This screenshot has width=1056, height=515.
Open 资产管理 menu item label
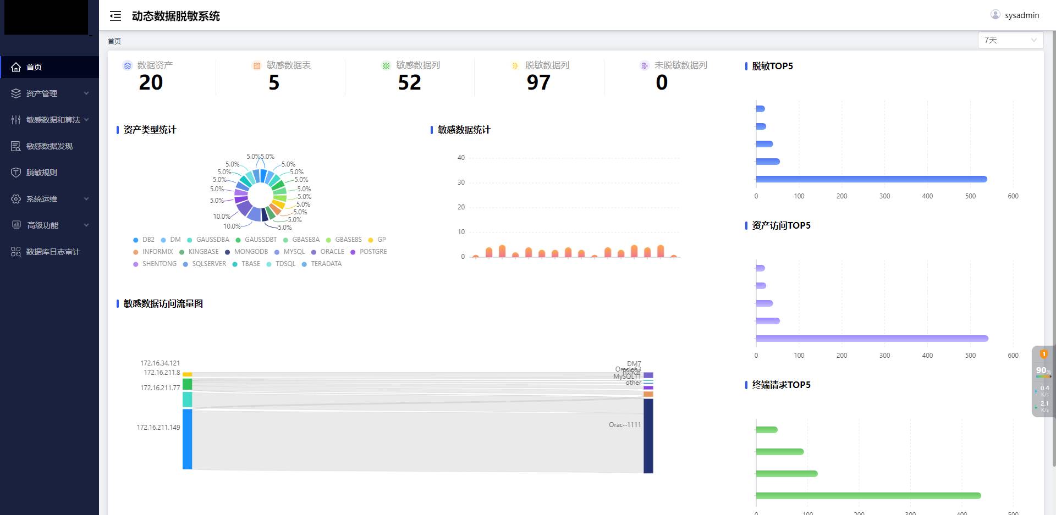42,93
